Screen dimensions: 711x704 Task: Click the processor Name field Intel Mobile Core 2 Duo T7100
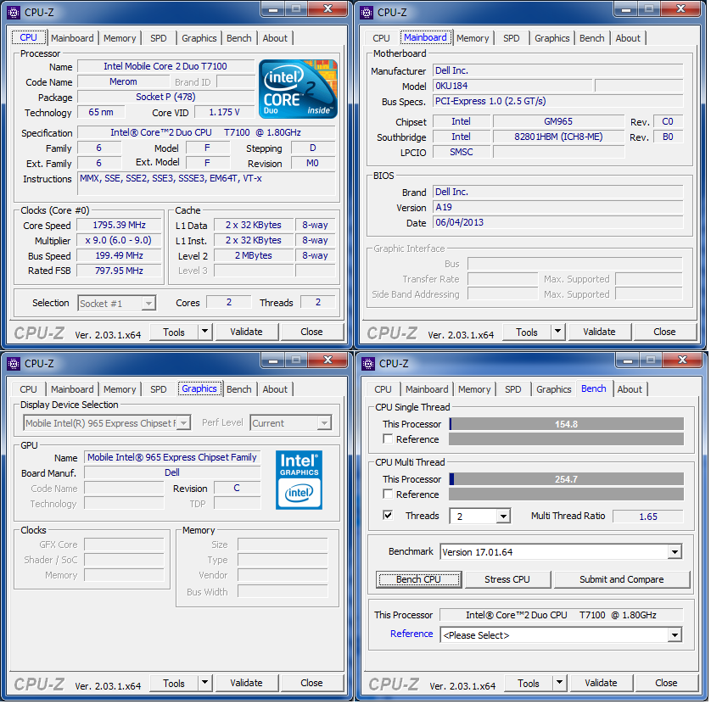[165, 66]
